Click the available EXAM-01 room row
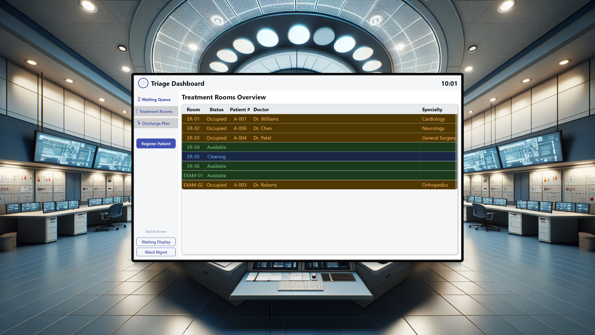 tap(319, 175)
